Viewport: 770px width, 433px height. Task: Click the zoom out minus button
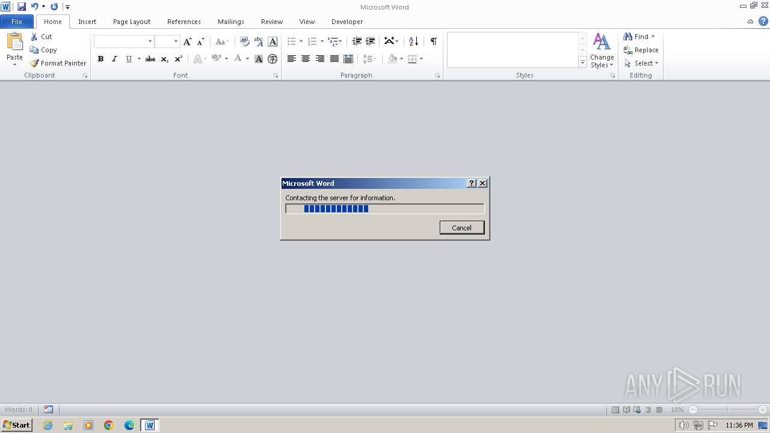pyautogui.click(x=693, y=410)
